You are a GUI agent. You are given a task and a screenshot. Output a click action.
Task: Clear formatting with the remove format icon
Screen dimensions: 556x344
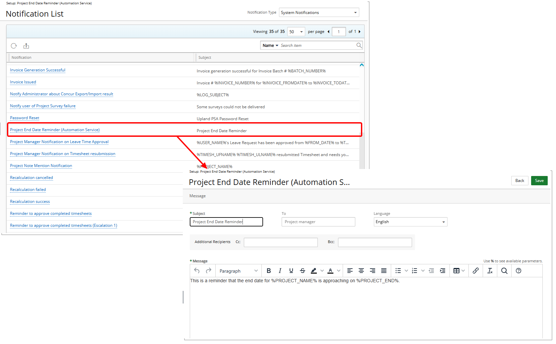(490, 271)
